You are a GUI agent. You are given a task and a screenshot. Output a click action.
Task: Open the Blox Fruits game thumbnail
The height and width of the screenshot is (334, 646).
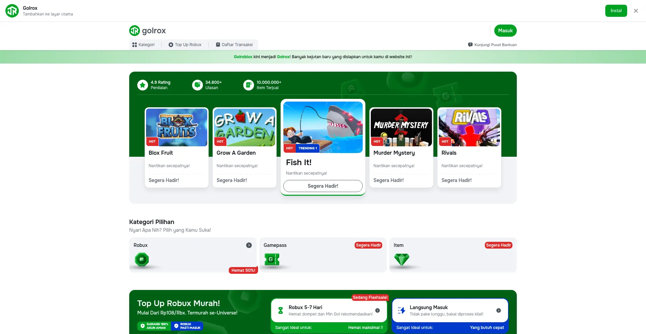pos(177,127)
